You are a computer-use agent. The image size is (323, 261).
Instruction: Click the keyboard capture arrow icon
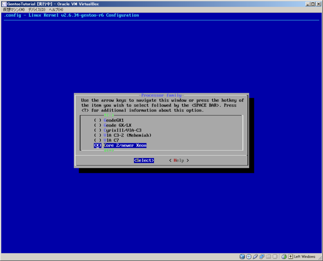(x=290, y=257)
